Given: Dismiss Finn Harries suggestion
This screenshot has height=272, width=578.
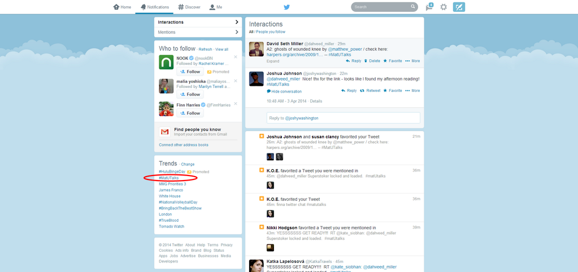Looking at the screenshot, I should 236,104.
